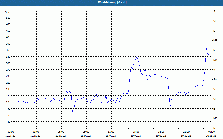223x139 pixels.
Task: Click the 90 y-axis value
Action: (9, 109)
